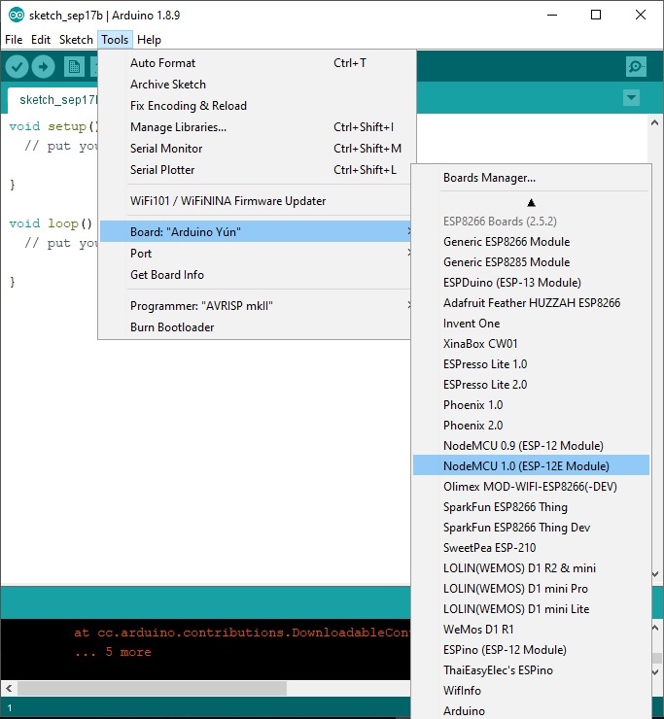This screenshot has height=719, width=664.
Task: Click editor scrollbar up arrow
Action: [655, 122]
